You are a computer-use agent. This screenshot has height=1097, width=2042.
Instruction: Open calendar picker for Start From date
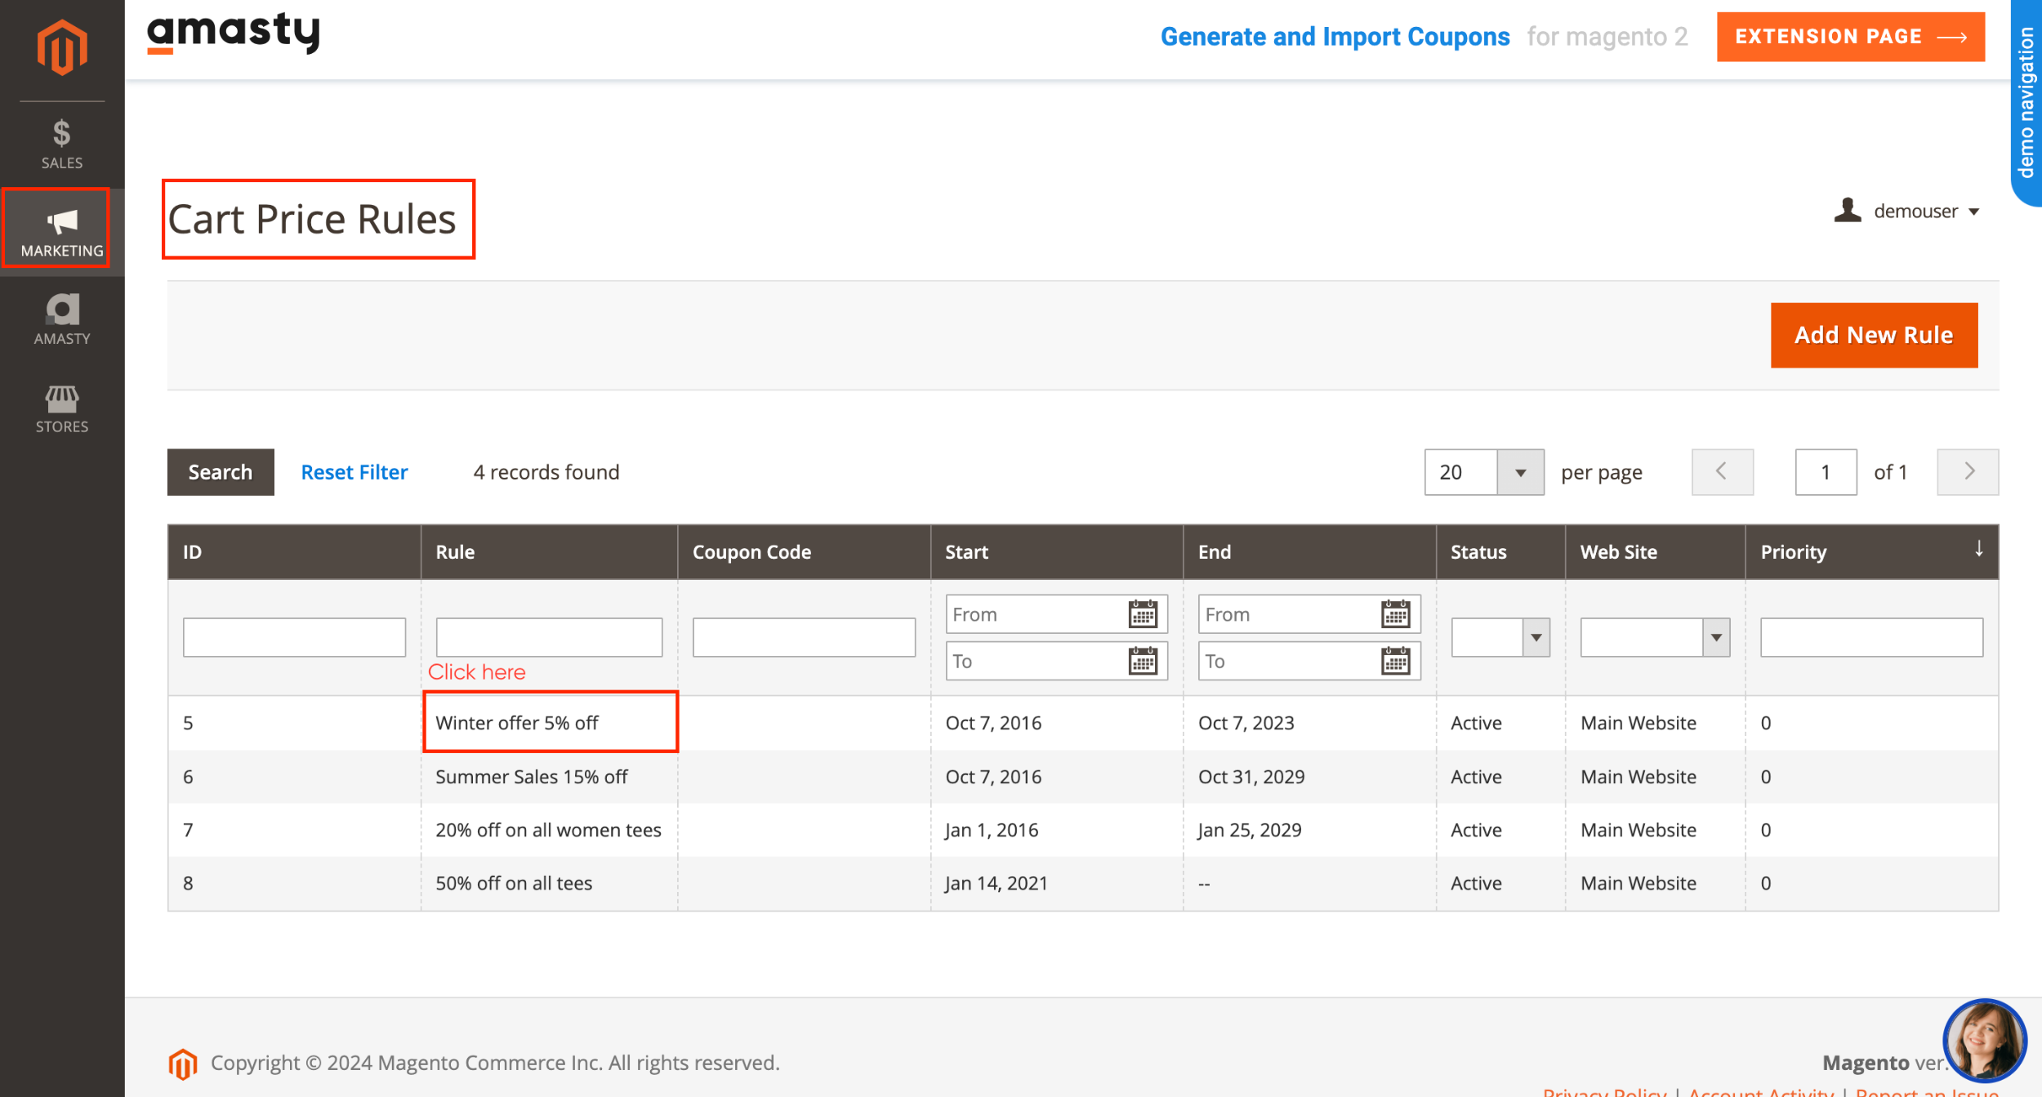coord(1143,613)
